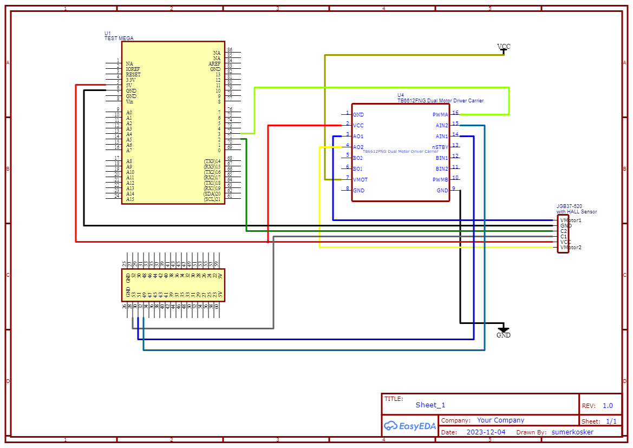The width and height of the screenshot is (633, 448).
Task: Select the VCC power symbol
Action: [x=504, y=48]
